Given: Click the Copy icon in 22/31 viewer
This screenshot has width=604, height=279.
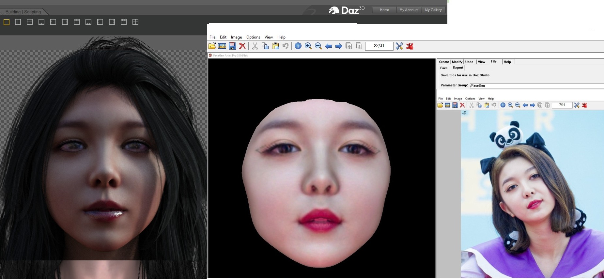Looking at the screenshot, I should point(265,46).
